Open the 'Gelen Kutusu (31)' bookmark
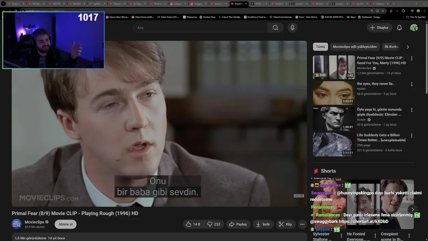428x241 pixels. 168,17
